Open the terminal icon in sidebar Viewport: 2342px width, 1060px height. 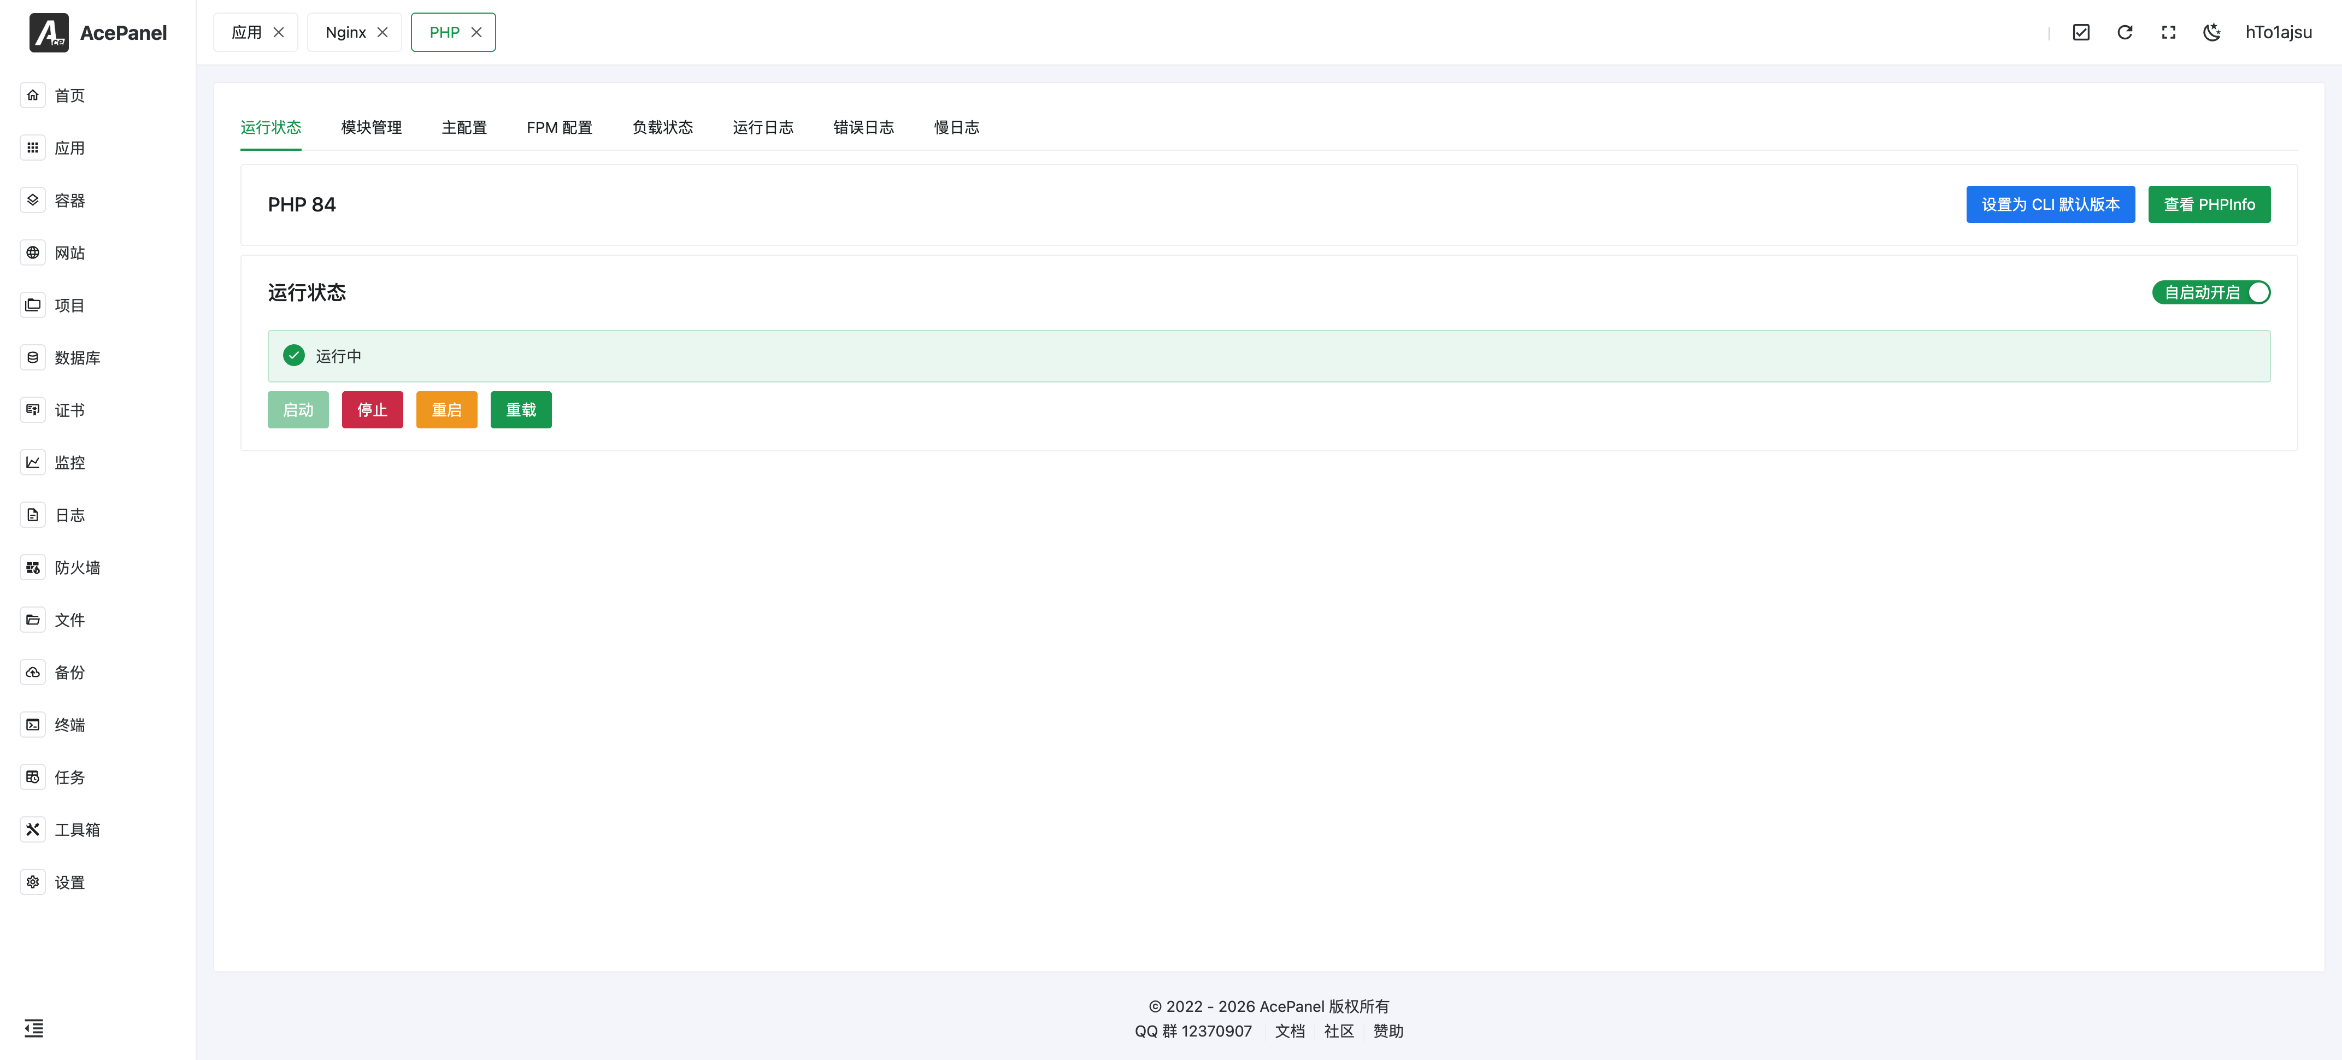coord(33,725)
